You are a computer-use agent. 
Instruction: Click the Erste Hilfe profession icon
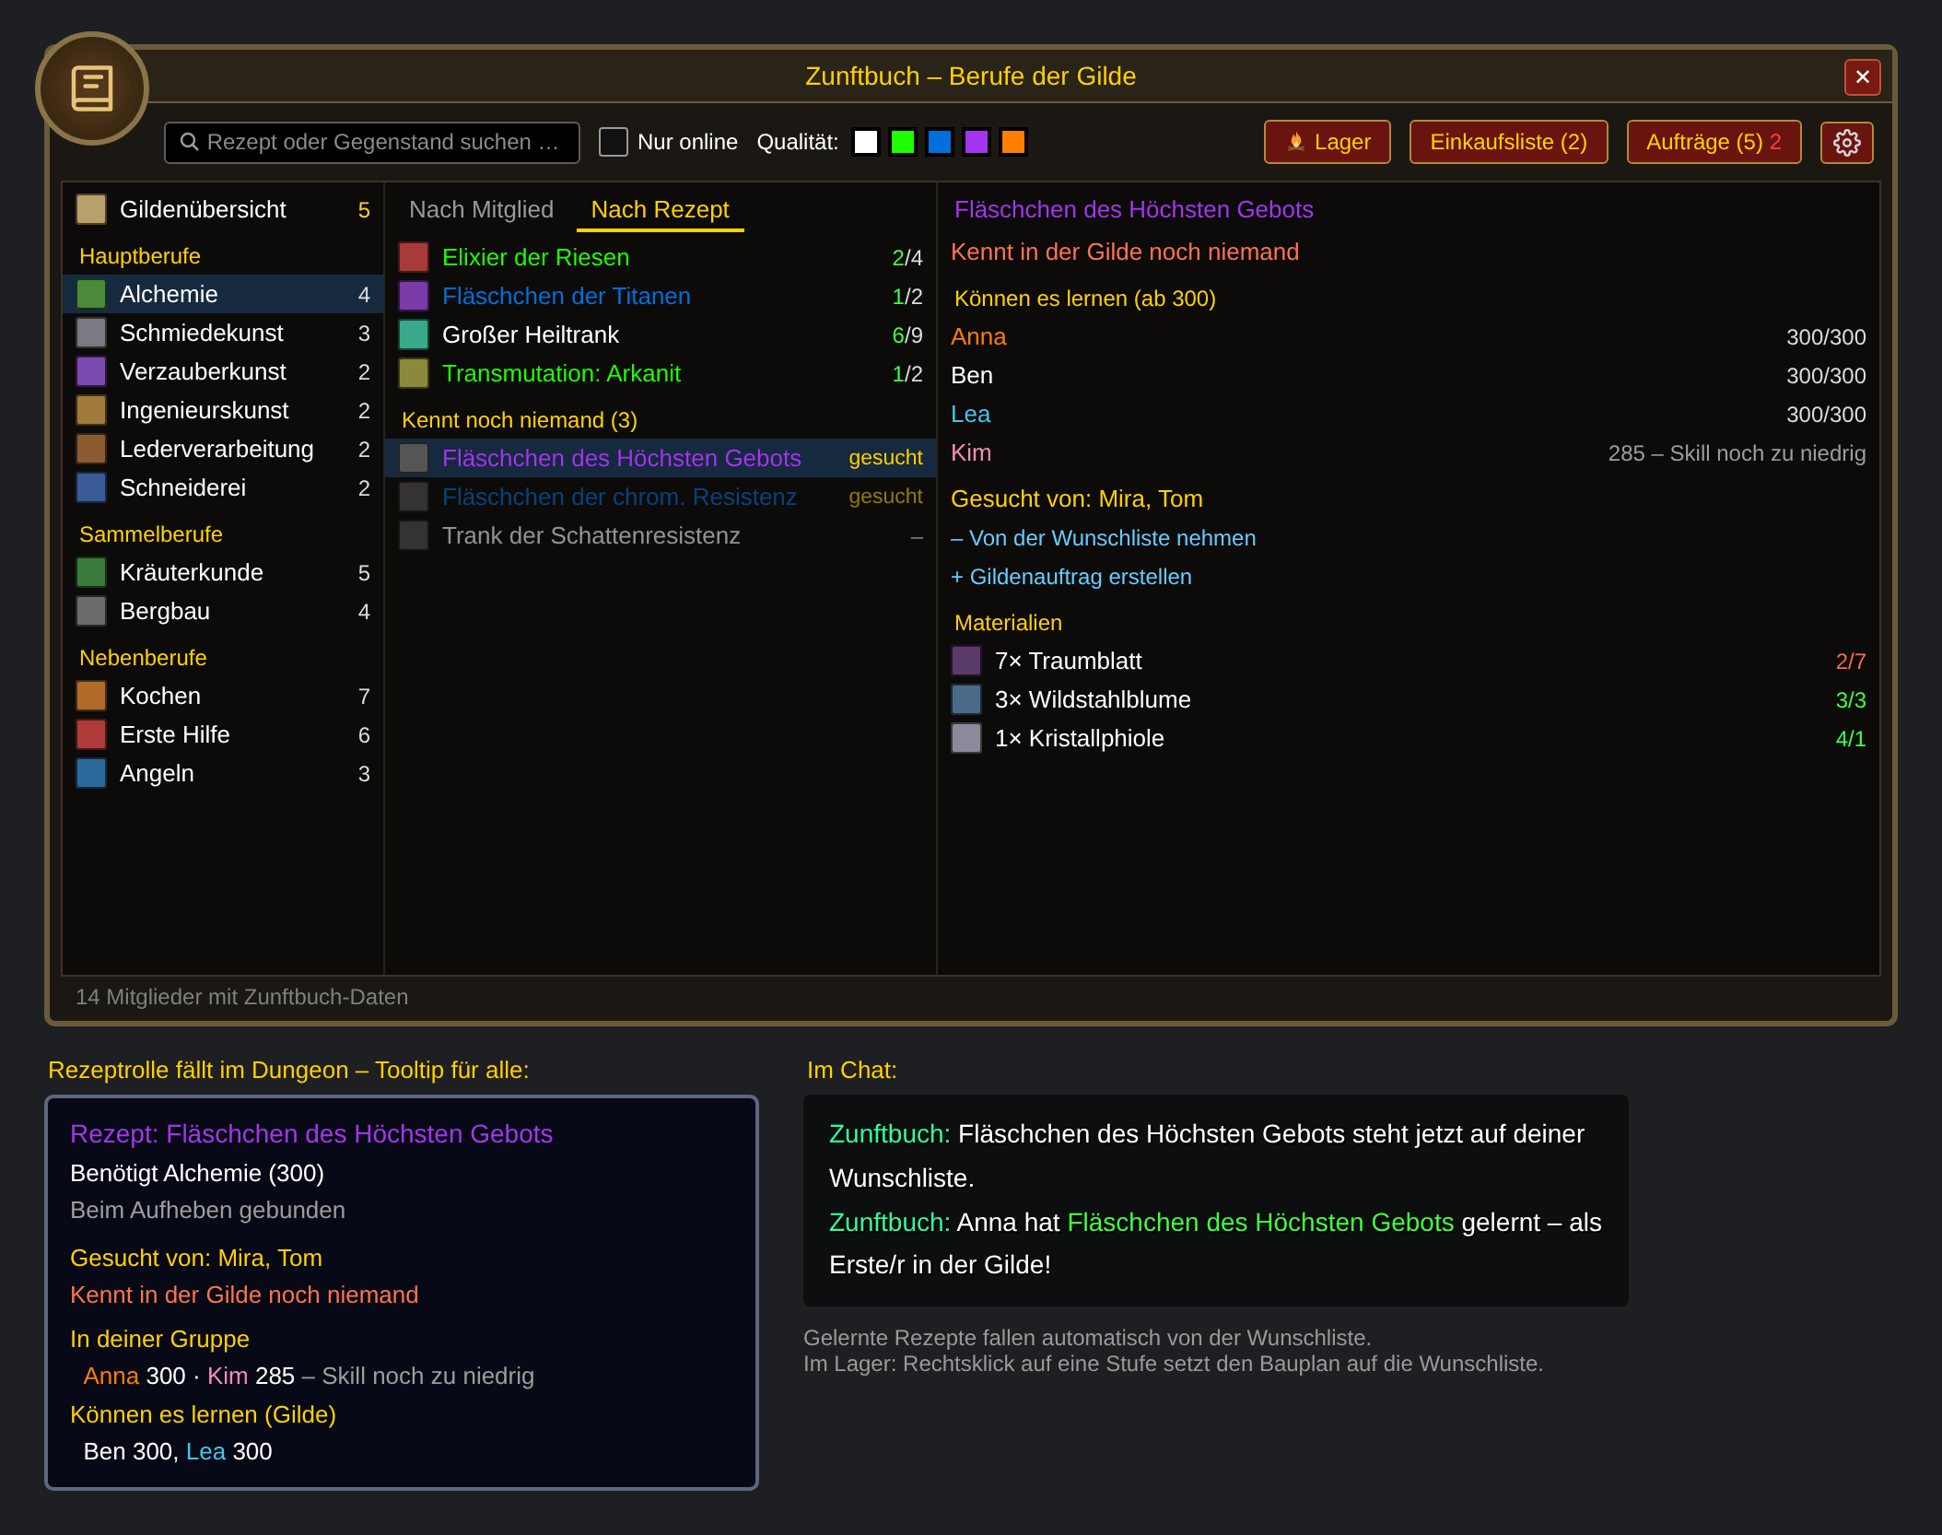[x=91, y=734]
